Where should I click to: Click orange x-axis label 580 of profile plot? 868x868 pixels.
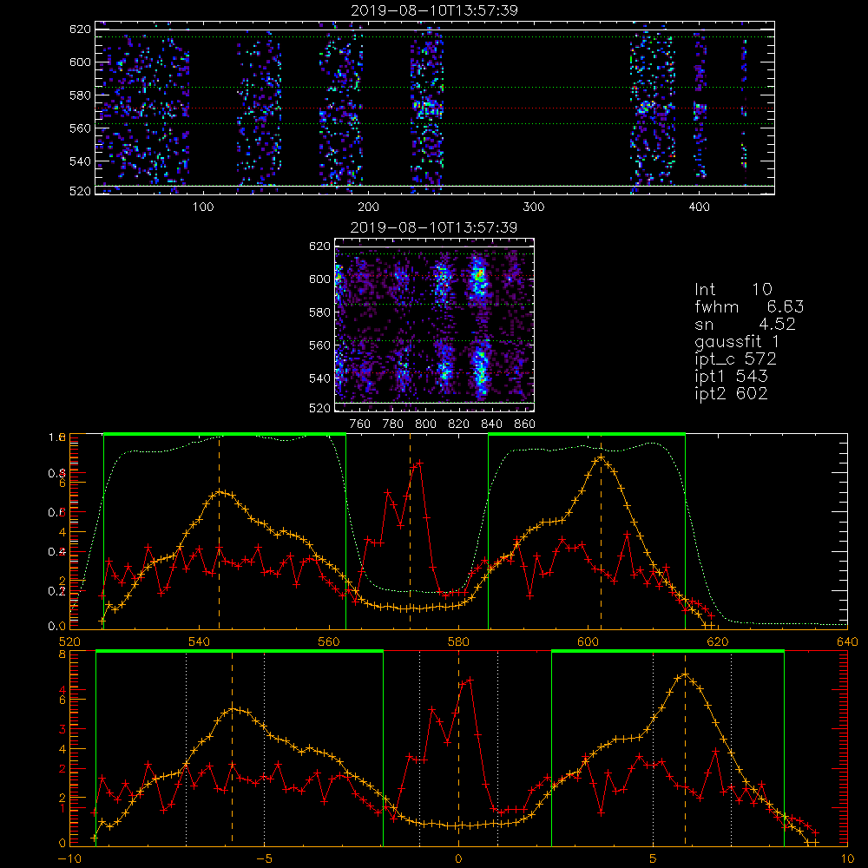point(458,642)
